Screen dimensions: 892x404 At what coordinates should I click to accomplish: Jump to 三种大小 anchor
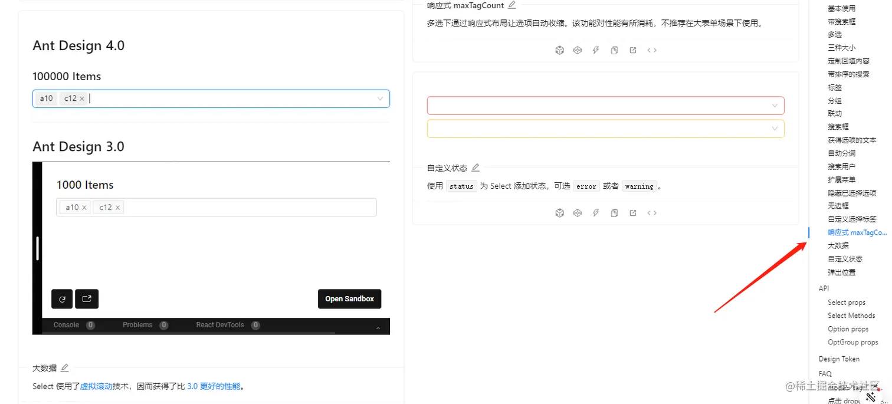coord(841,48)
